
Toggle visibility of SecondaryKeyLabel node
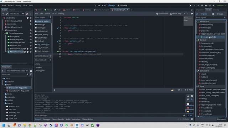(x=31, y=43)
